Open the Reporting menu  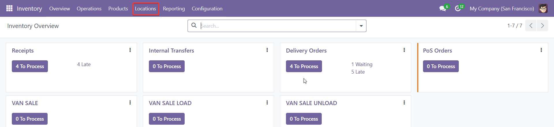pyautogui.click(x=174, y=9)
